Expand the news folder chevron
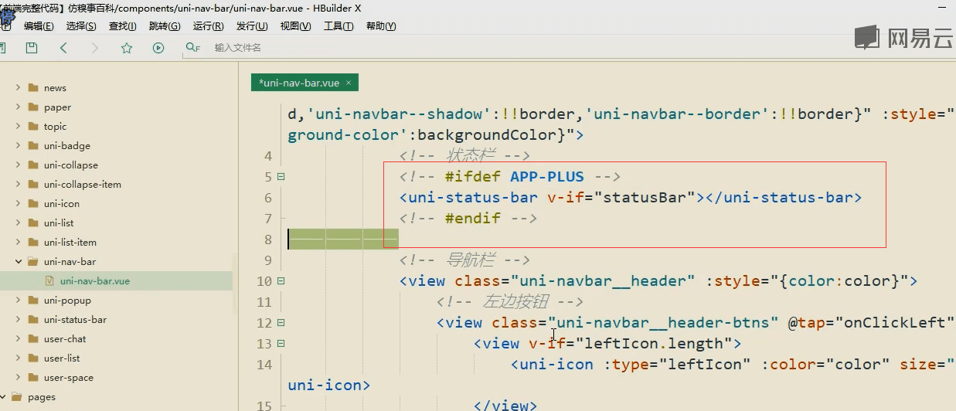 tap(18, 87)
